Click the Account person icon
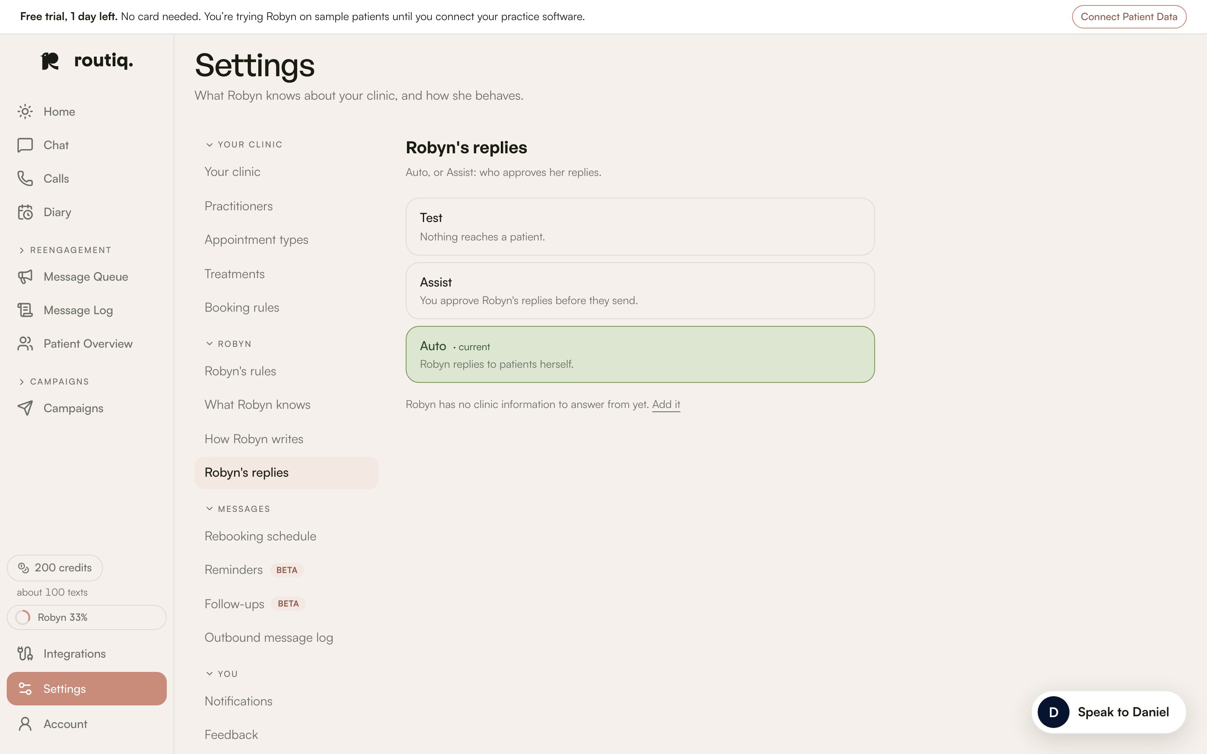Viewport: 1207px width, 754px height. click(25, 724)
